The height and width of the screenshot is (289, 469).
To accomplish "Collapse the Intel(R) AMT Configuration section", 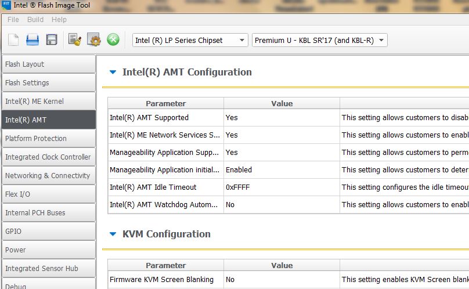I will (113, 72).
